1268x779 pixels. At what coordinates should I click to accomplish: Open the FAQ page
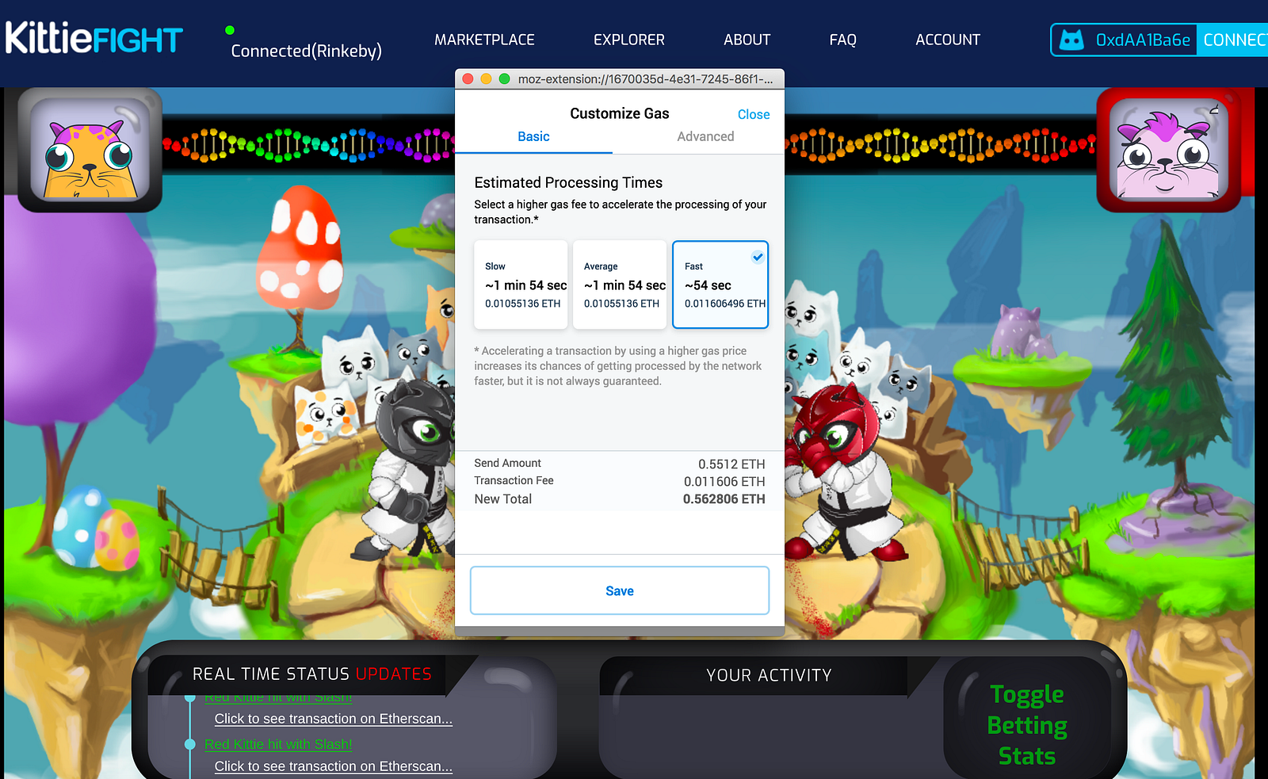pyautogui.click(x=842, y=40)
